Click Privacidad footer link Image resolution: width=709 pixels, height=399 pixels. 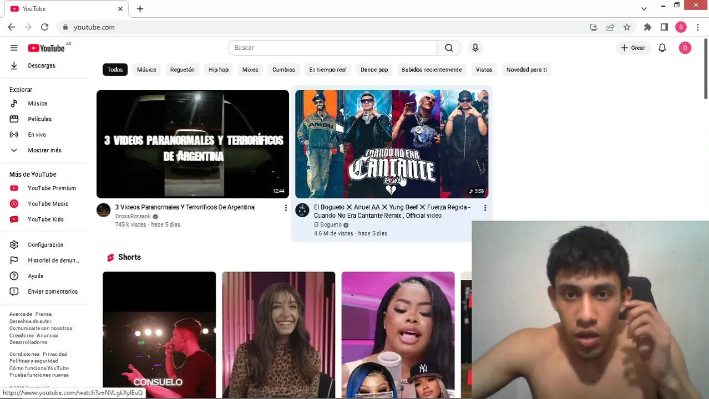(x=55, y=354)
